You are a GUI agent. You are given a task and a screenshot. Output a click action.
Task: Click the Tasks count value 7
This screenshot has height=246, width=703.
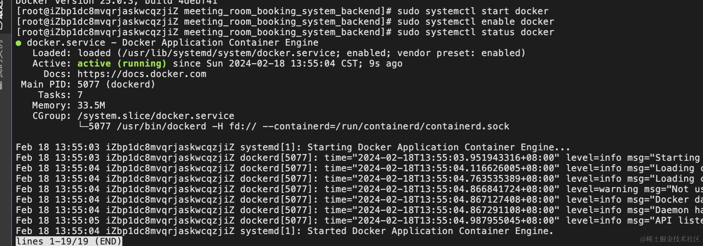80,95
